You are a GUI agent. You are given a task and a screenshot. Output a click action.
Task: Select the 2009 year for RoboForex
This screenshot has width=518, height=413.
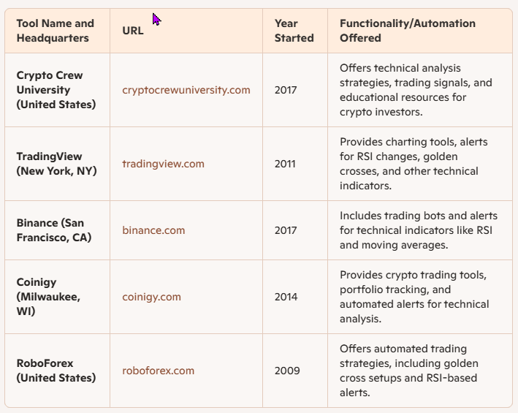click(x=287, y=371)
